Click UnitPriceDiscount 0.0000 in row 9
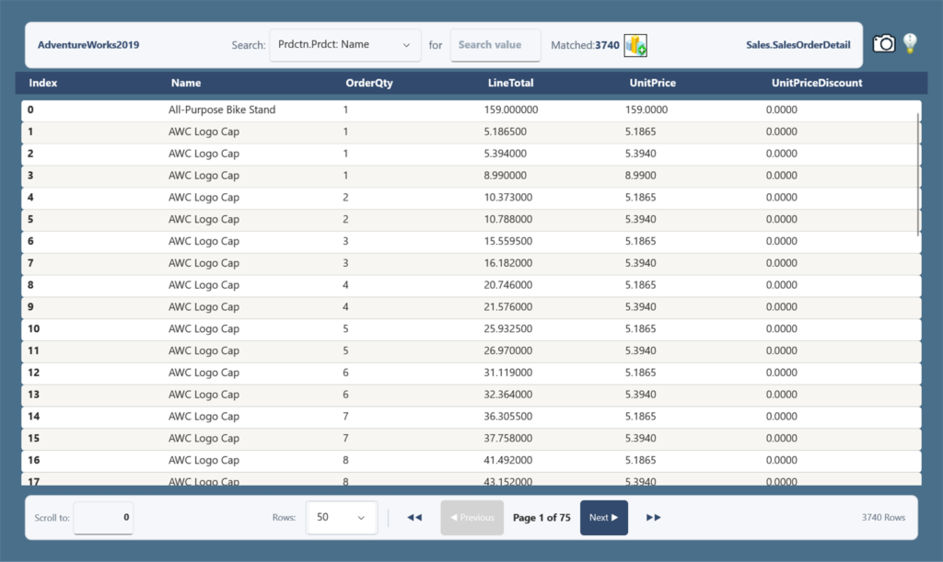The width and height of the screenshot is (943, 562). (x=782, y=307)
